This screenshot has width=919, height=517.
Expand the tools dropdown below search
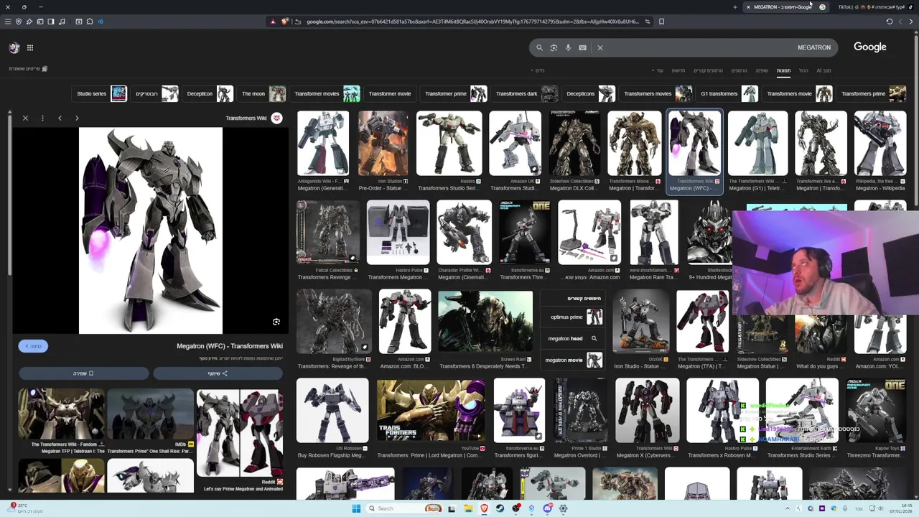(538, 70)
